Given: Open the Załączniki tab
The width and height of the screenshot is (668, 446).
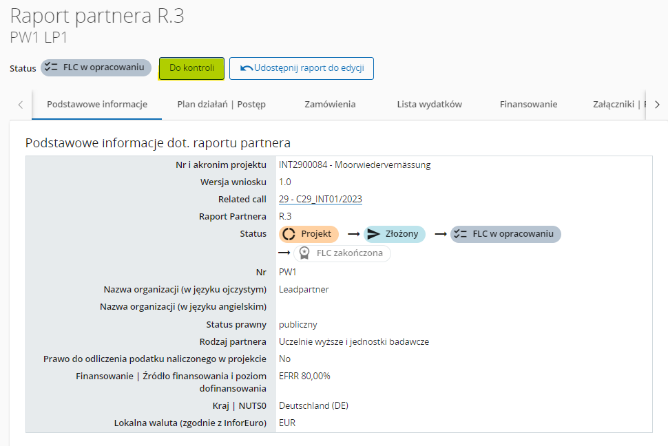Looking at the screenshot, I should click(616, 105).
